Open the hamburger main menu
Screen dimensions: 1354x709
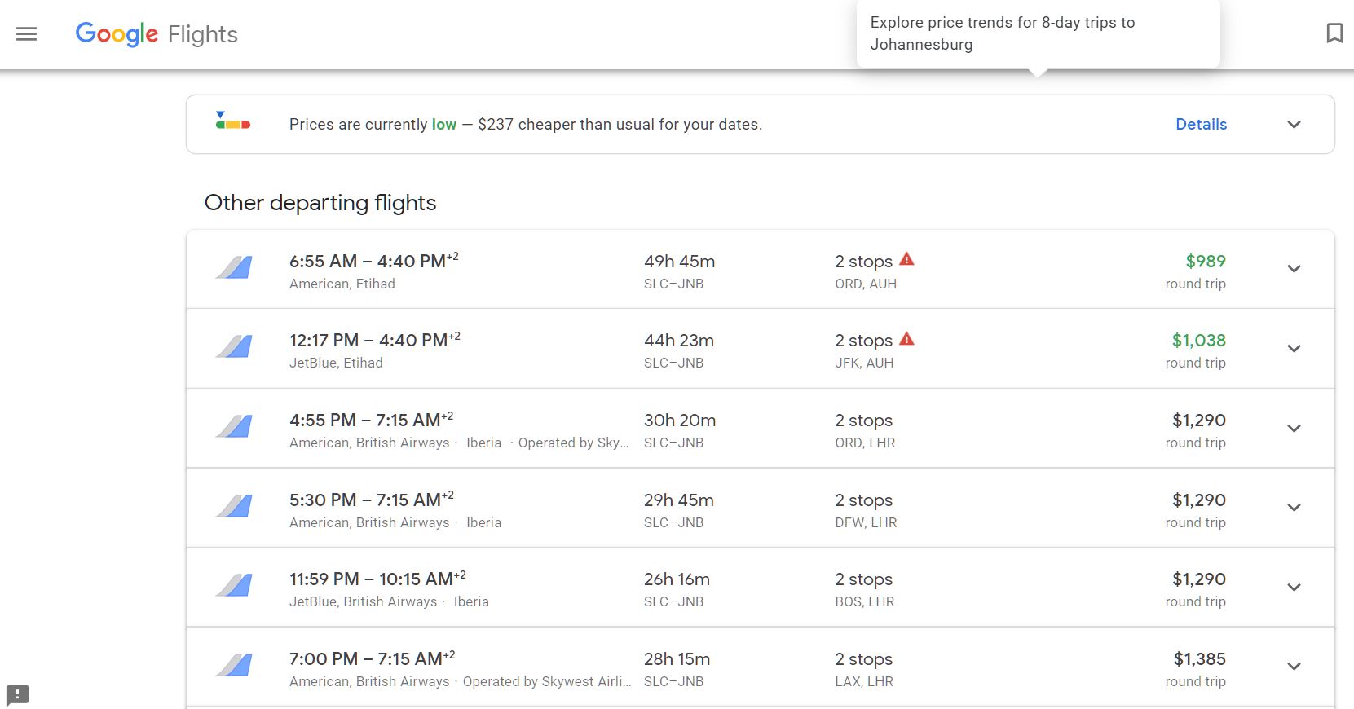(27, 34)
